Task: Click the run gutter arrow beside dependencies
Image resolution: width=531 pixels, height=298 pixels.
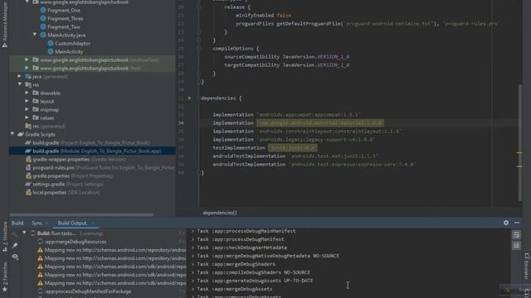Action: click(190, 99)
